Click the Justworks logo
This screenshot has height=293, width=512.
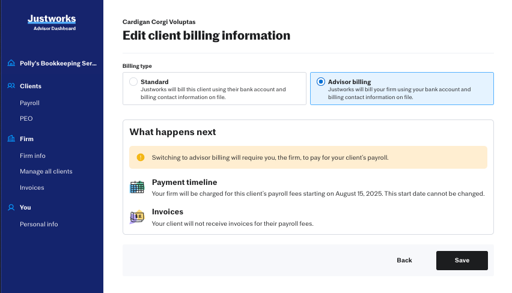click(52, 19)
